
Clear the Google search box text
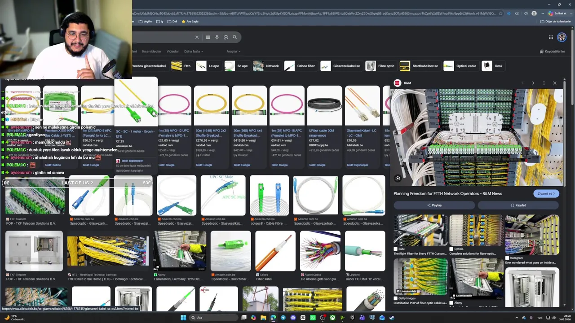[197, 37]
